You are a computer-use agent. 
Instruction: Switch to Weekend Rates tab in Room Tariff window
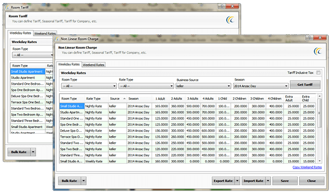[x=45, y=33]
